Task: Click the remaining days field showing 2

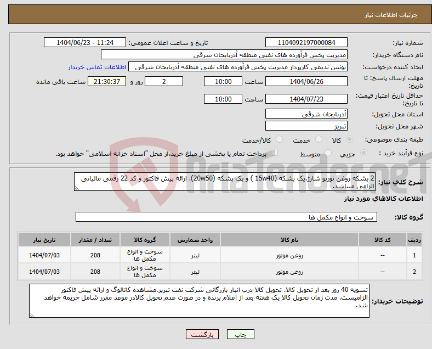Action: pyautogui.click(x=164, y=81)
